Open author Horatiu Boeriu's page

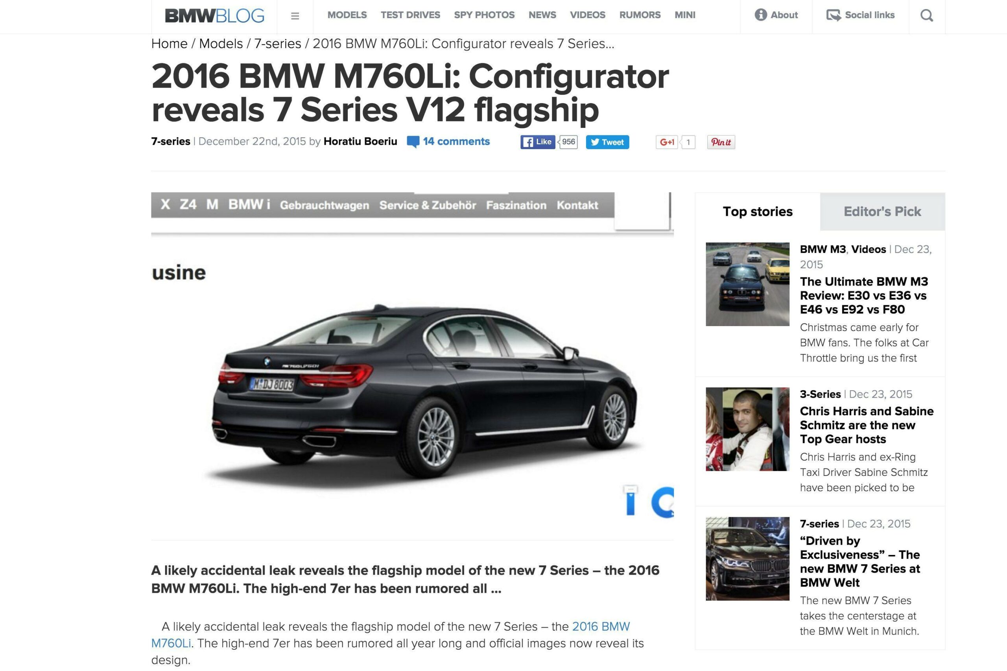pyautogui.click(x=360, y=142)
